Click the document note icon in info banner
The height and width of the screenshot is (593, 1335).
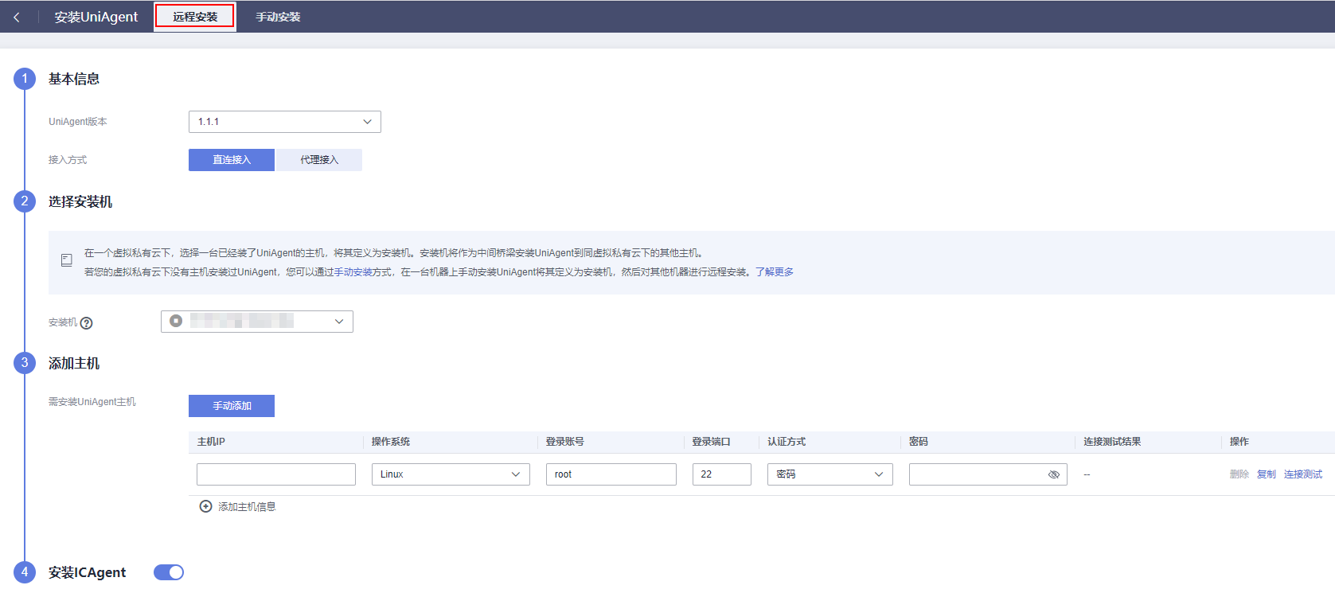coord(67,260)
